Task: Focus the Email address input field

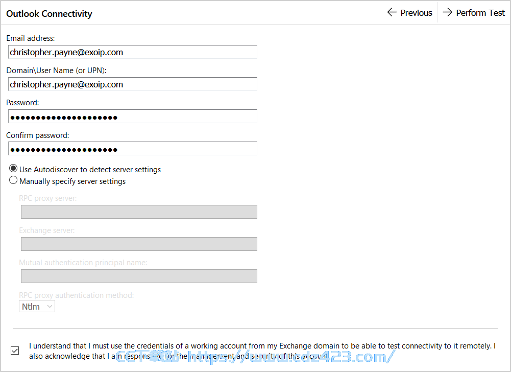Action: click(x=133, y=52)
